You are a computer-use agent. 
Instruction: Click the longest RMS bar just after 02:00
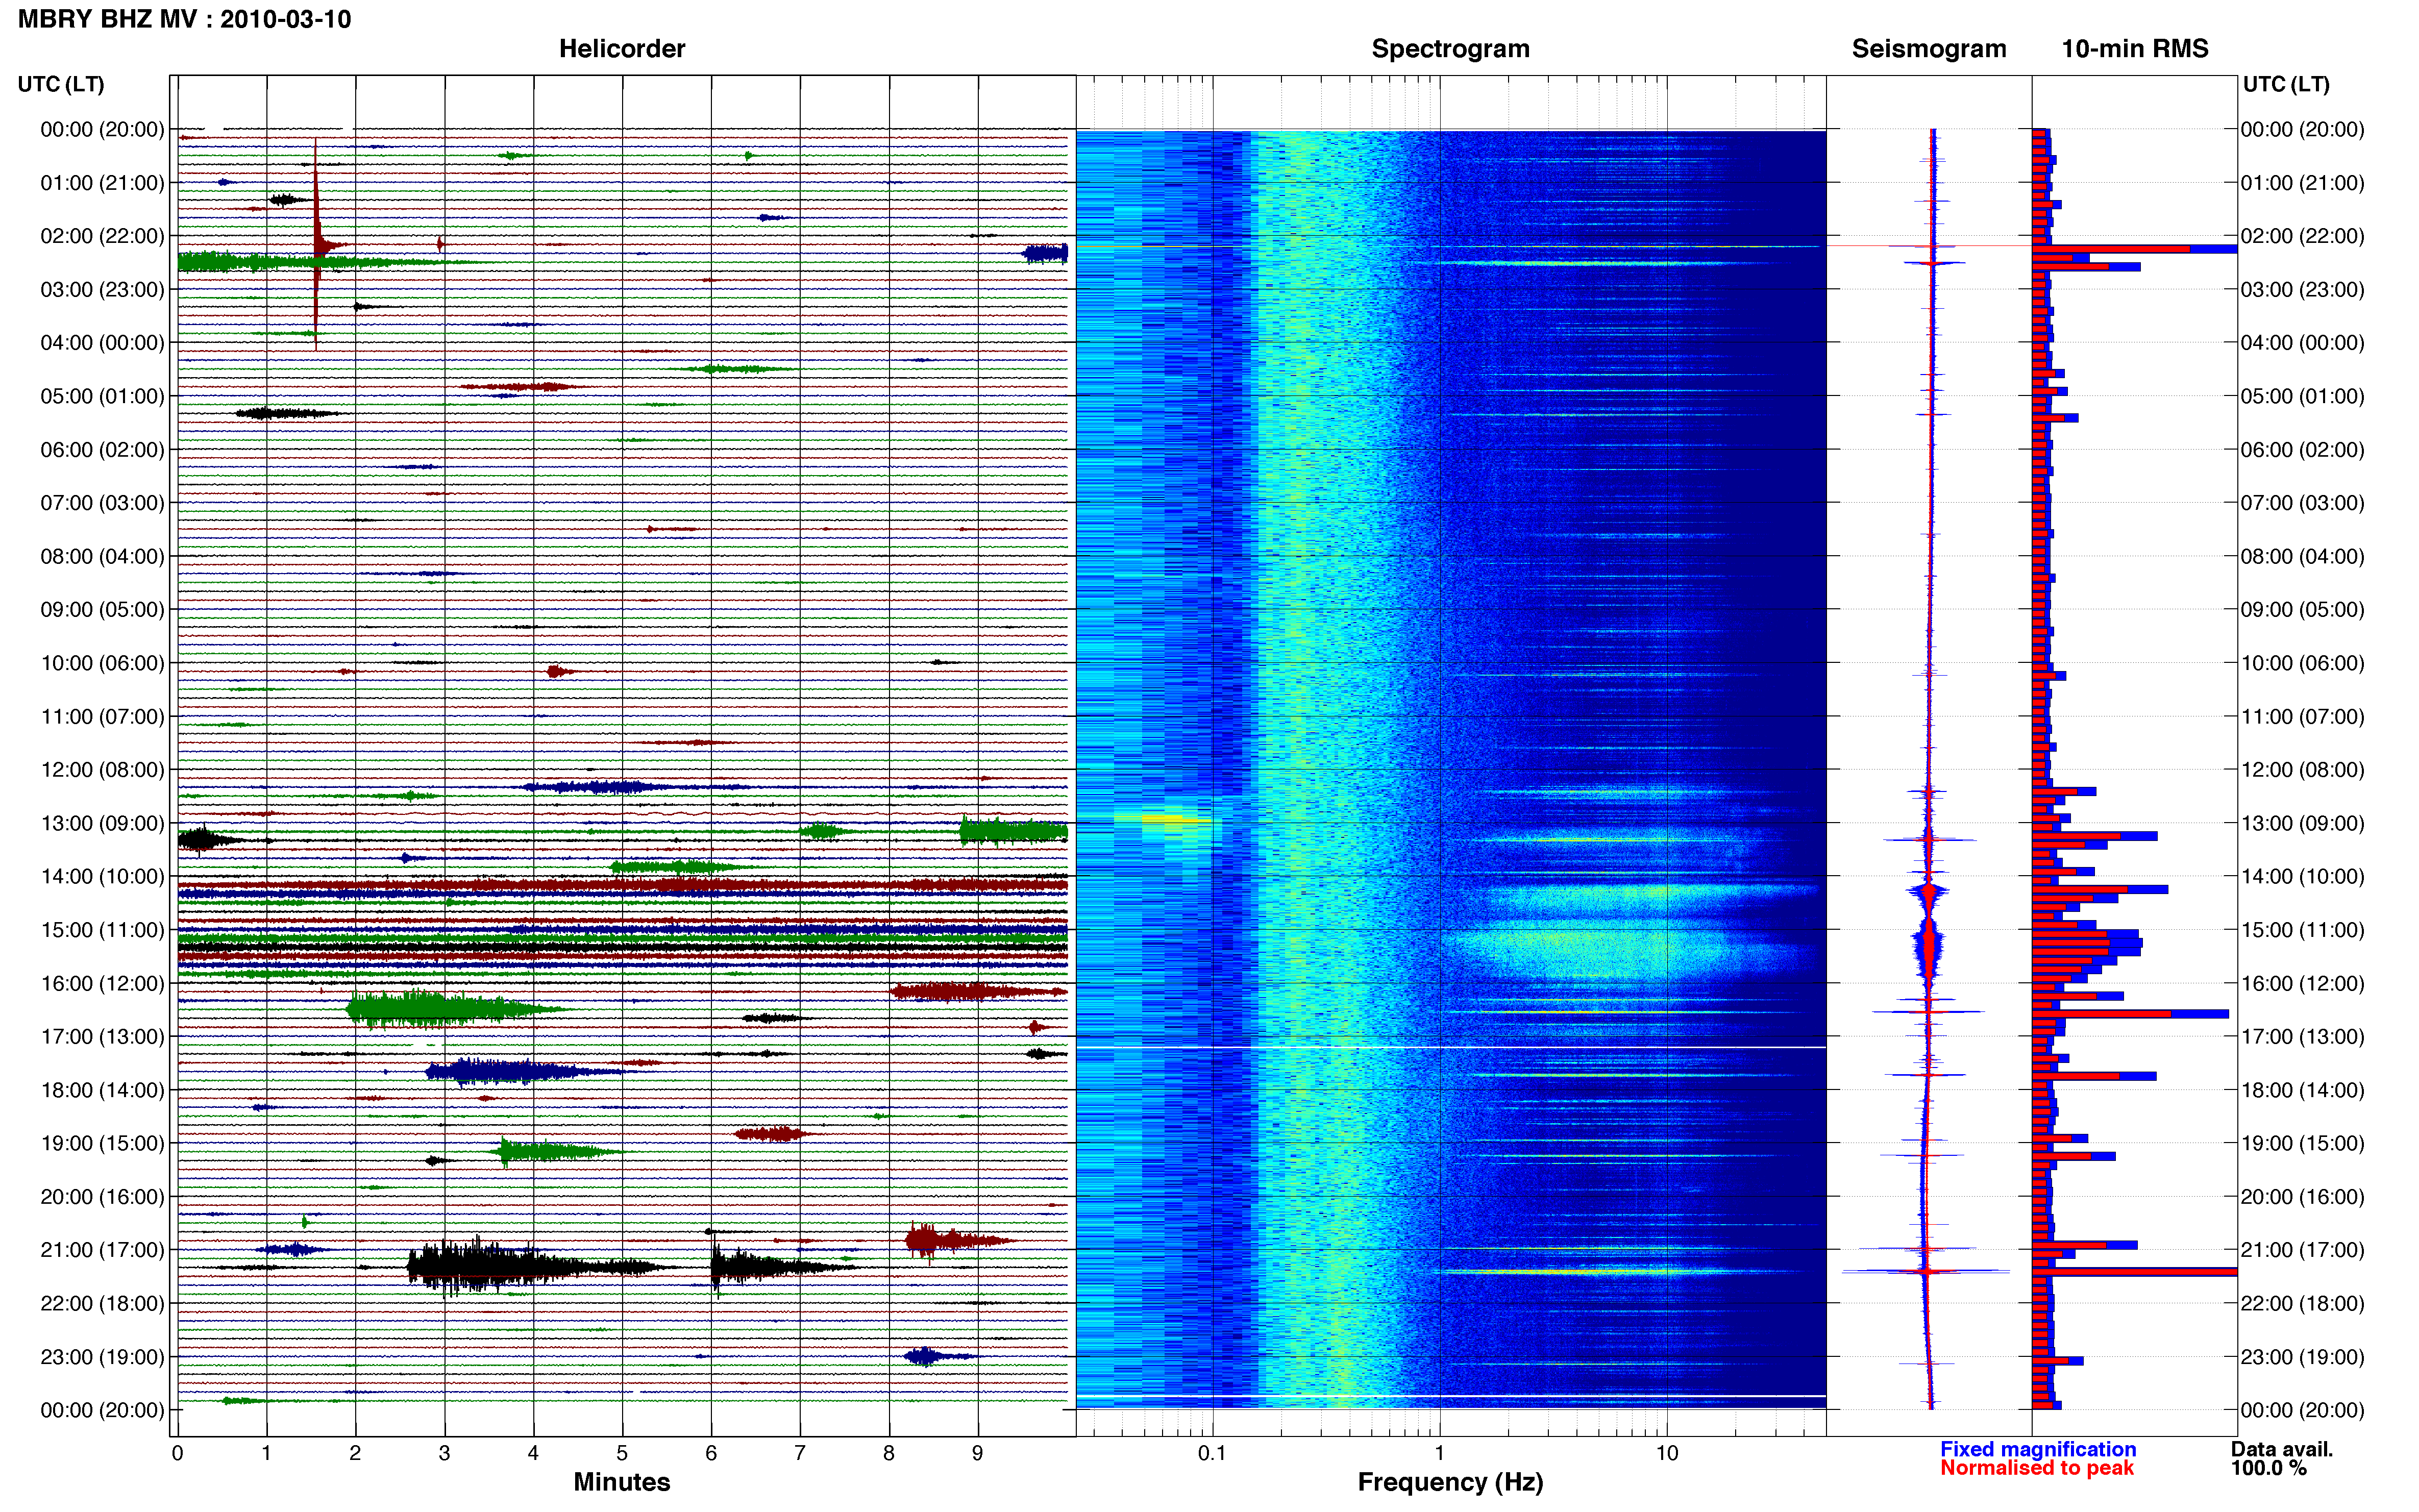tap(2134, 249)
